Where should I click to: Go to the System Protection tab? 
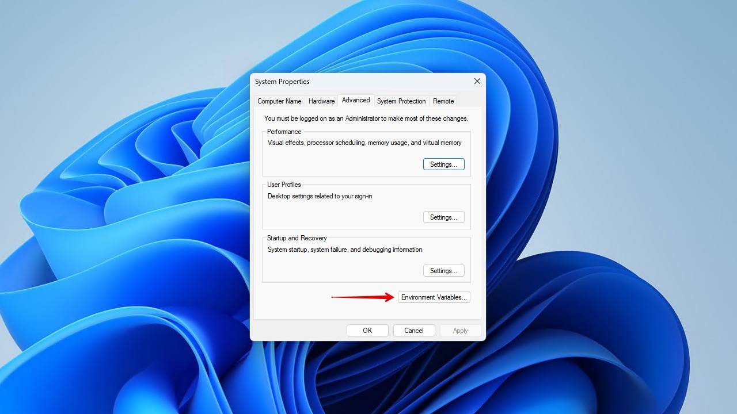tap(401, 101)
